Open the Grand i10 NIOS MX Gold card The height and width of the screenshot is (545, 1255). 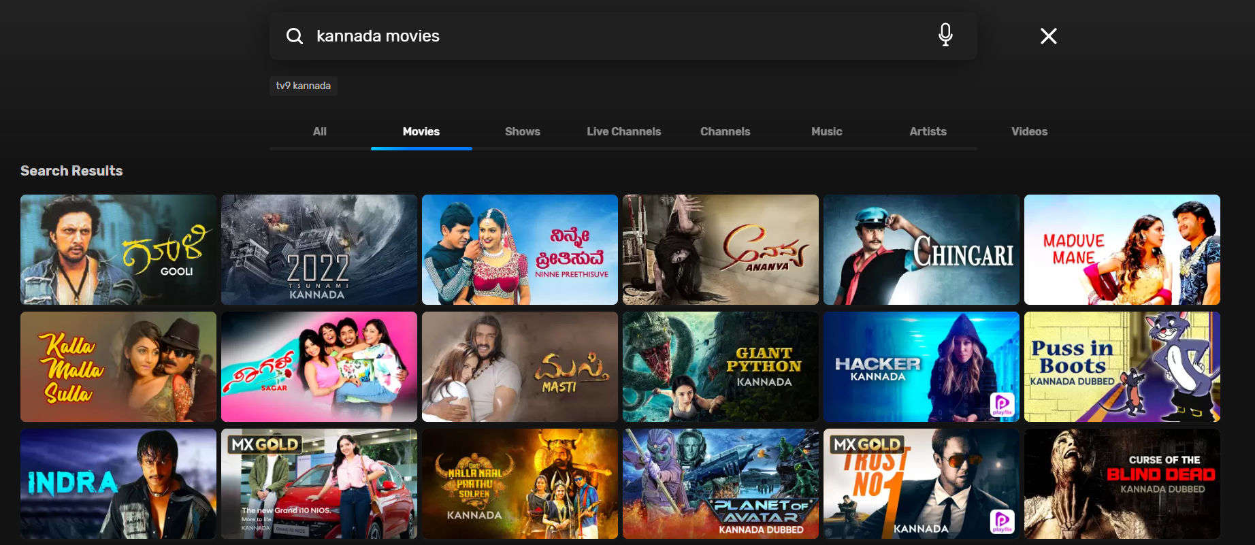(x=319, y=484)
